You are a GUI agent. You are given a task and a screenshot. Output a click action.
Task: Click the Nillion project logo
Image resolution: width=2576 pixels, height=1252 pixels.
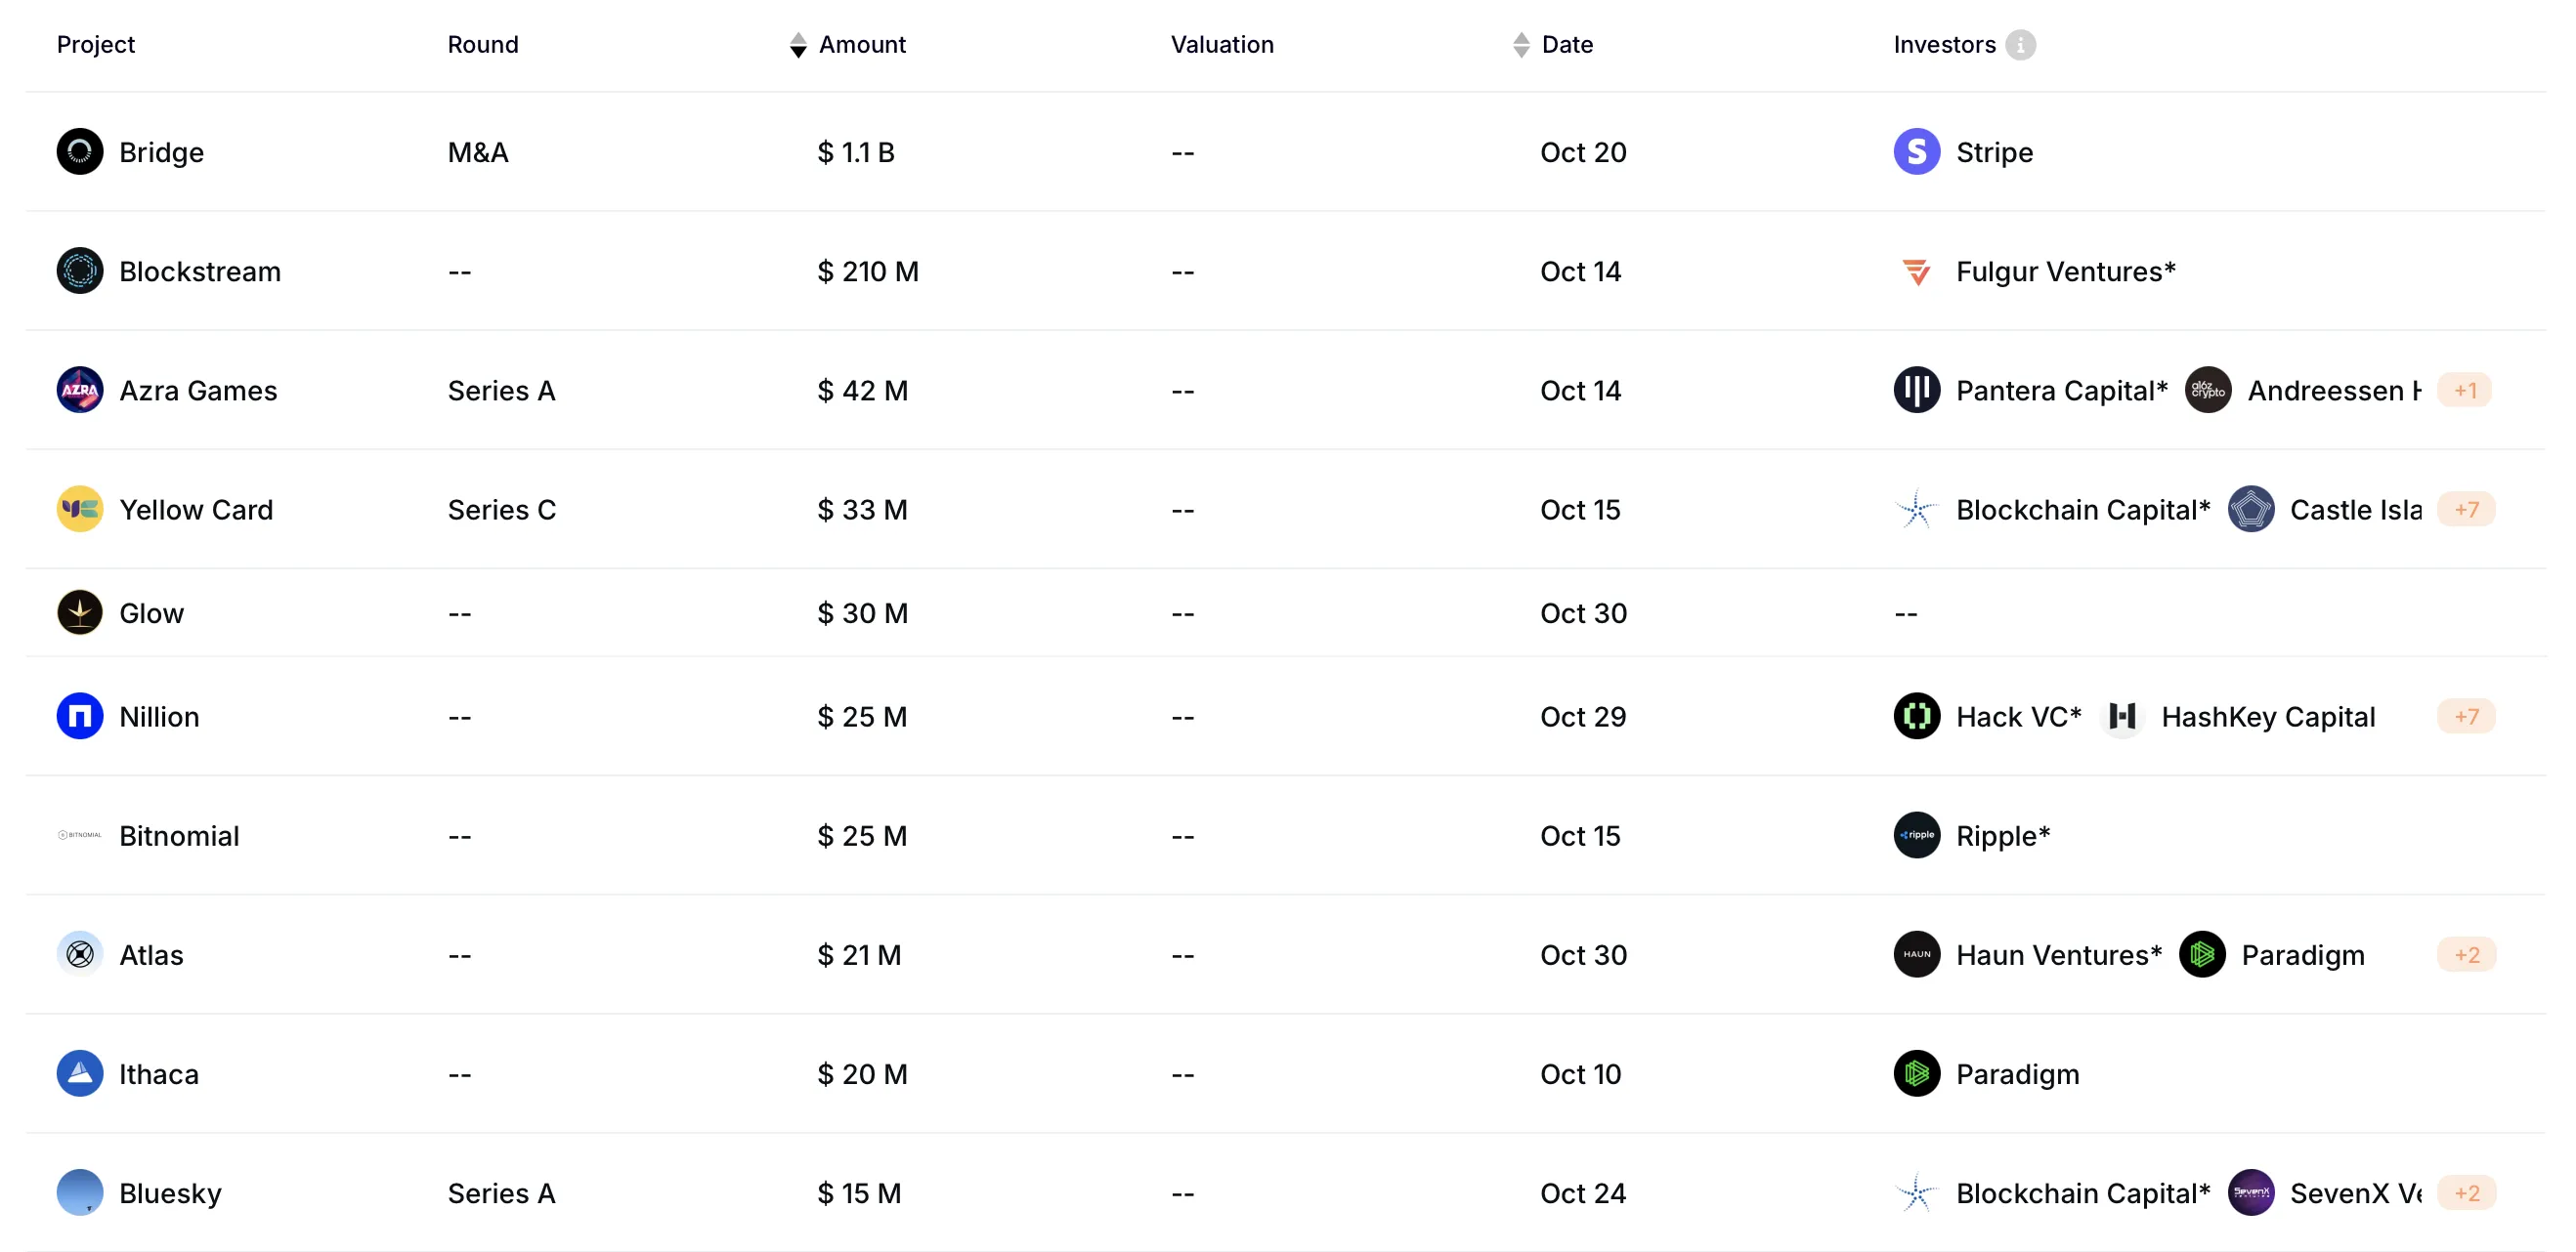(80, 717)
